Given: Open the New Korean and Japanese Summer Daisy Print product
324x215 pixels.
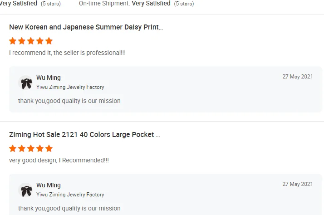Looking at the screenshot, I should (x=86, y=27).
